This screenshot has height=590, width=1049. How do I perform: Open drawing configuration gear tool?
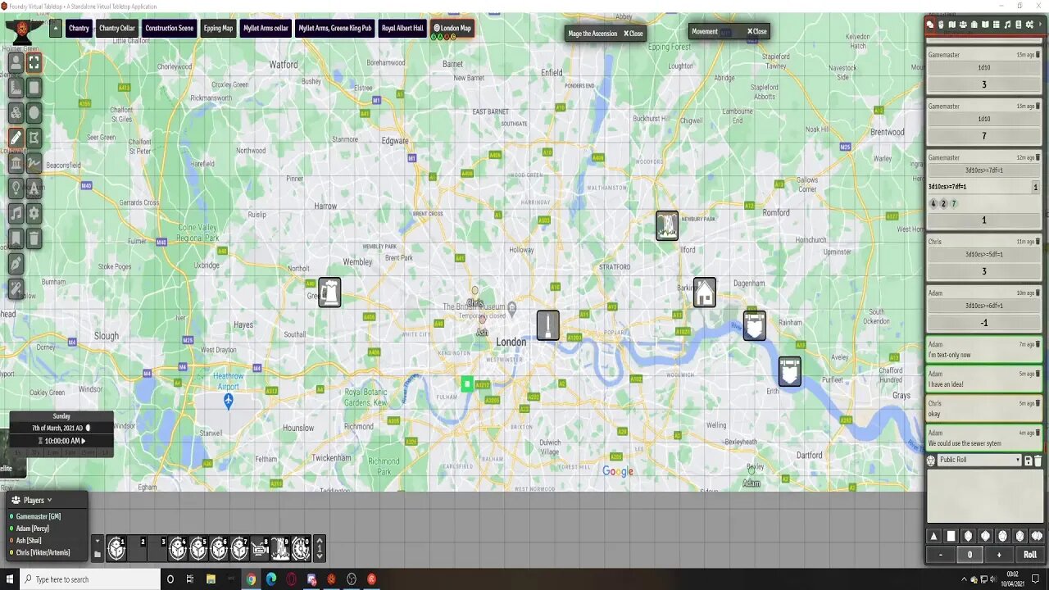[x=34, y=213]
